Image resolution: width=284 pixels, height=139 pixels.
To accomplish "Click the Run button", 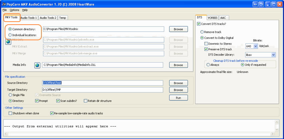I will coord(178,98).
